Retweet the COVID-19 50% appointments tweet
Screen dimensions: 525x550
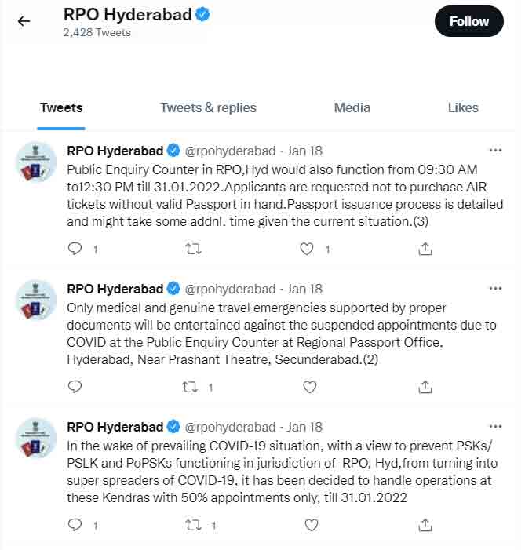pos(193,525)
